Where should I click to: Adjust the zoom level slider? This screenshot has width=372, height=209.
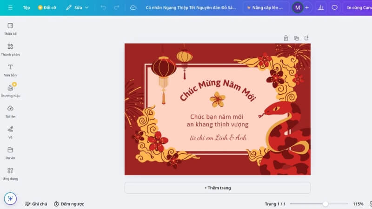coord(325,204)
